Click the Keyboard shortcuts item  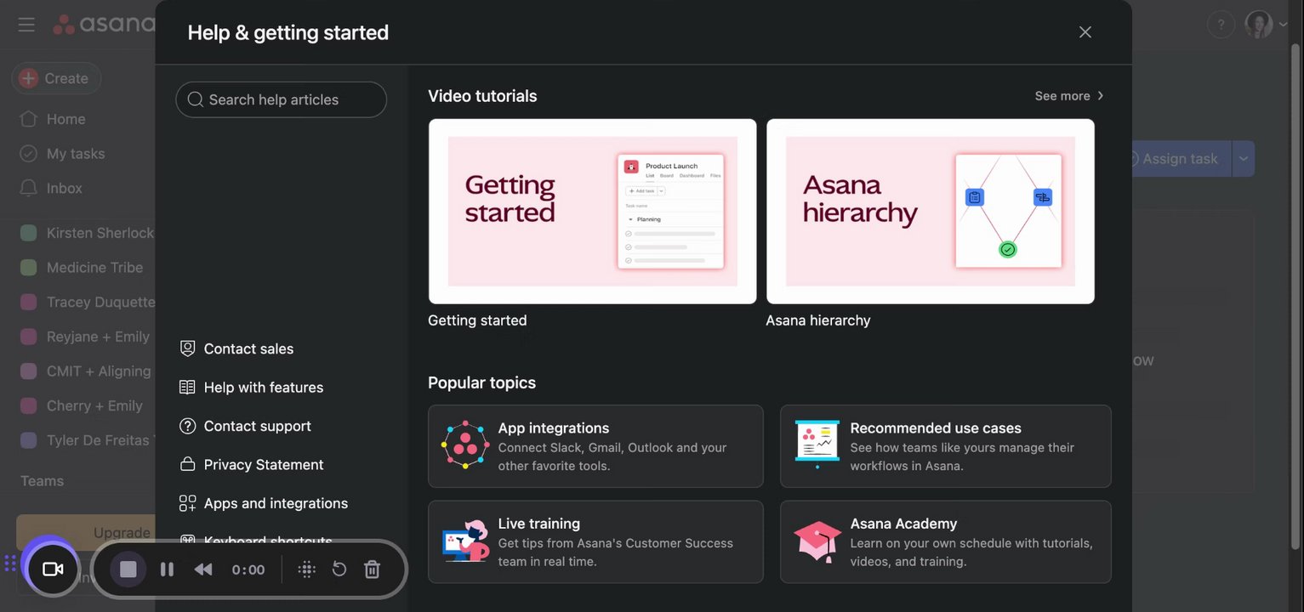click(x=268, y=541)
